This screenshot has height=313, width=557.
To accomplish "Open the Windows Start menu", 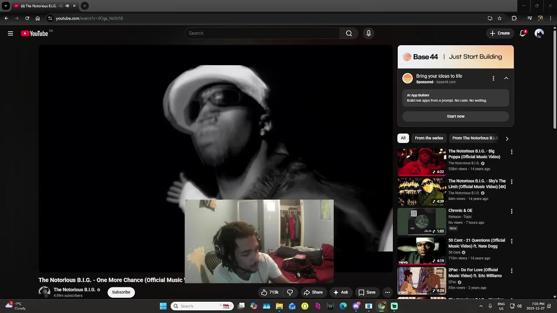I will [x=163, y=306].
